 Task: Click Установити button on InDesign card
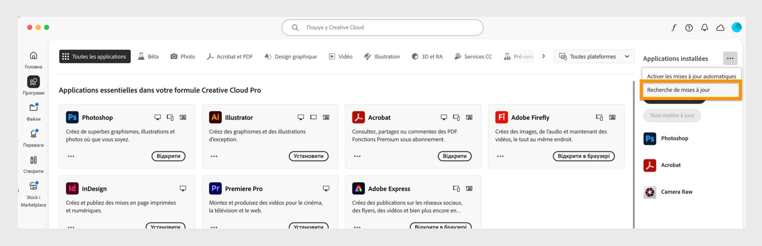click(165, 226)
